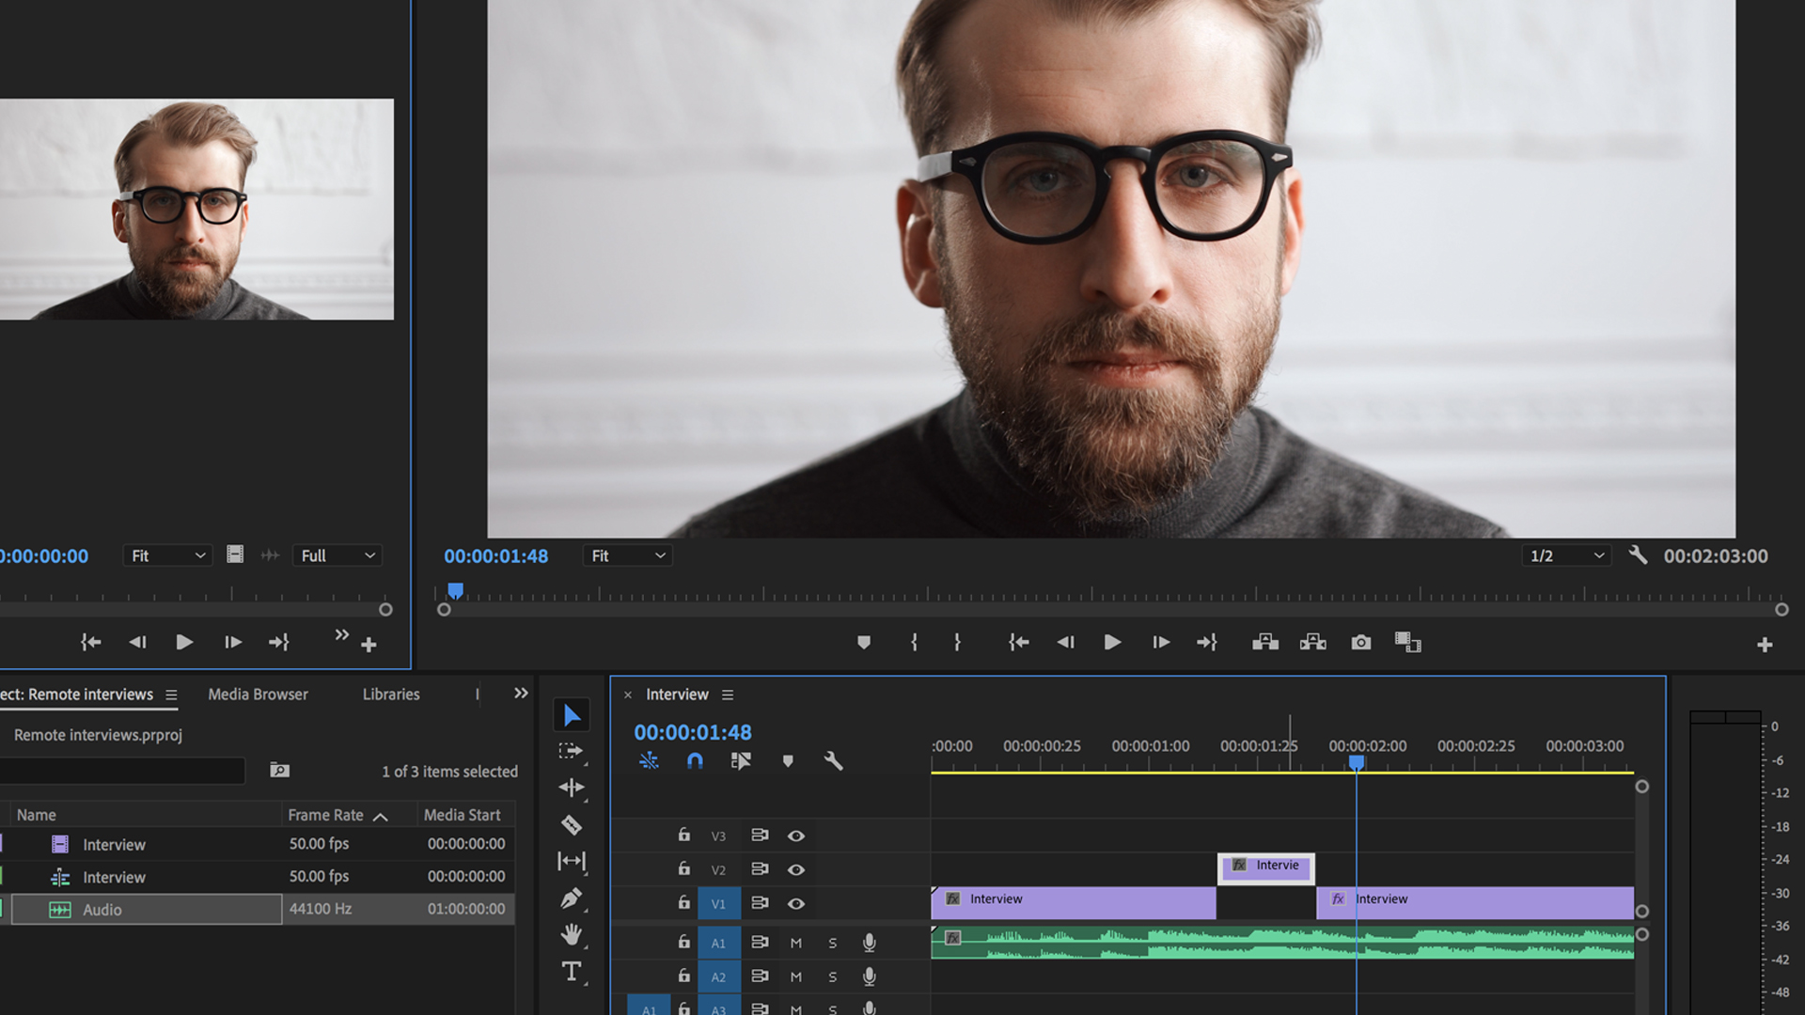Solo the A2 audio track
The width and height of the screenshot is (1805, 1015).
point(832,976)
